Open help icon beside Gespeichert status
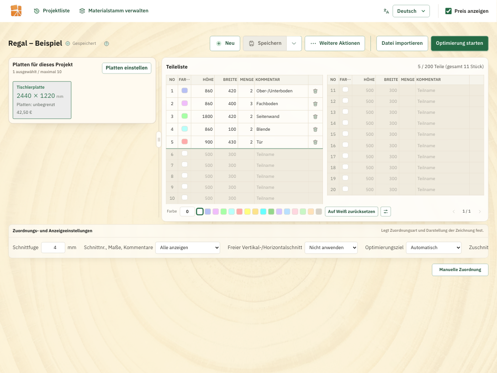497x373 pixels. point(106,43)
